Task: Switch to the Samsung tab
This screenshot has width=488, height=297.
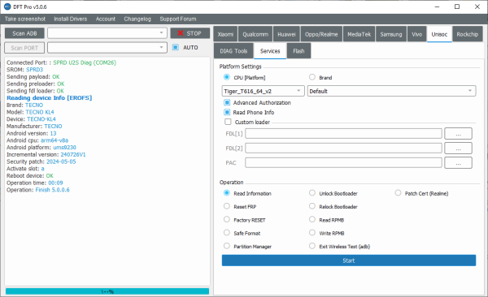Action: tap(391, 34)
